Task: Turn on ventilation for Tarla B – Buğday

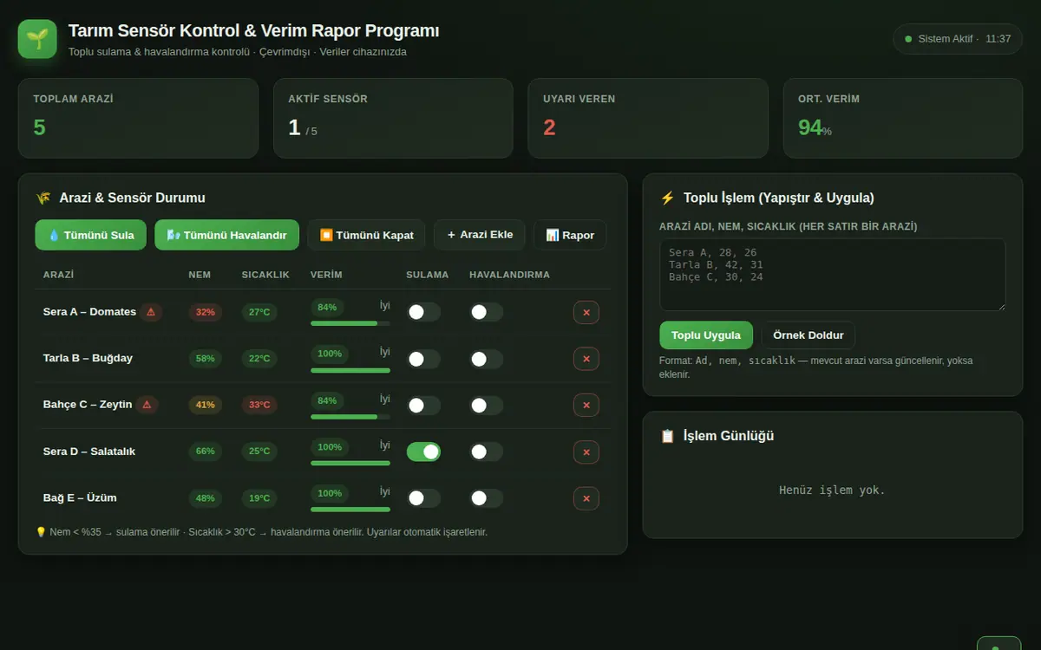Action: [x=487, y=359]
